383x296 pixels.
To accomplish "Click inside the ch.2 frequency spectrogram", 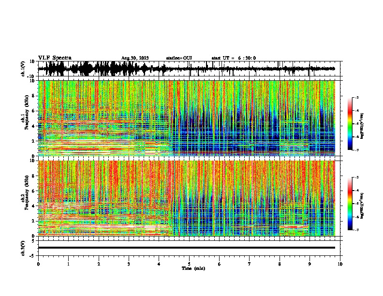I will pyautogui.click(x=187, y=198).
